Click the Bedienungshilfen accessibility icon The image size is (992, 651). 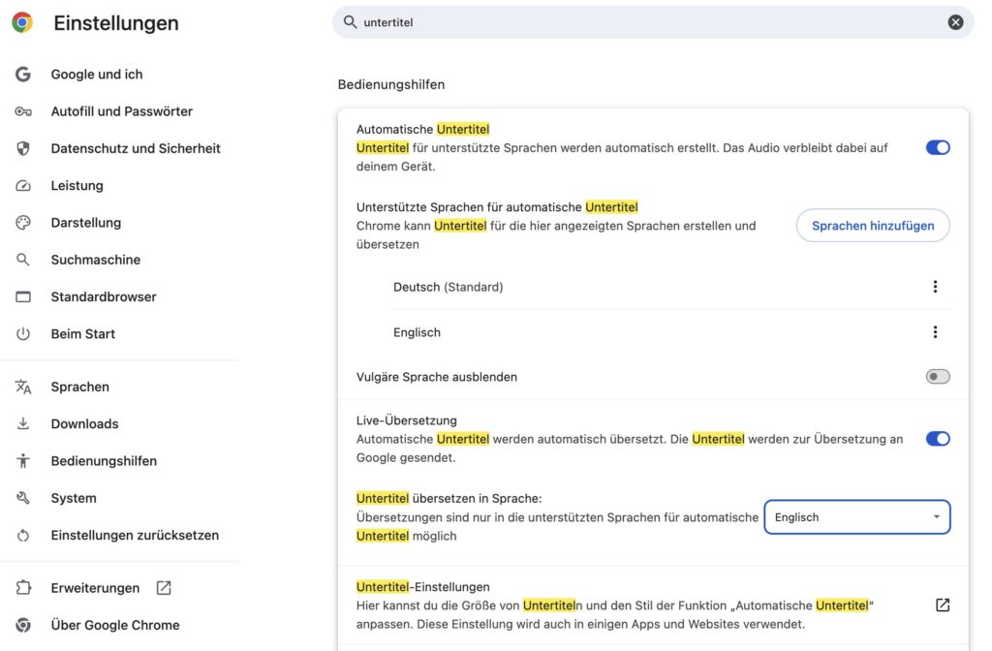[23, 461]
